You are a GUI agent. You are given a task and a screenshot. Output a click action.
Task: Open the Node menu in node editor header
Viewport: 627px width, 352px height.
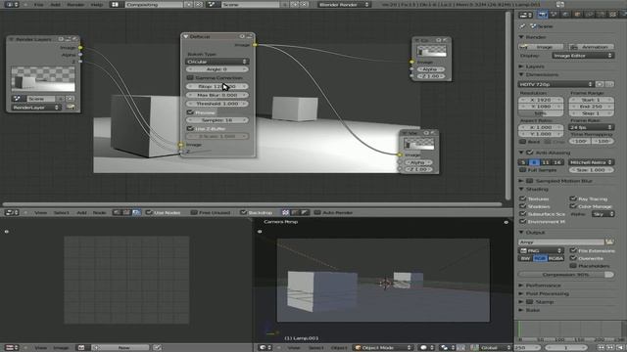click(x=100, y=213)
